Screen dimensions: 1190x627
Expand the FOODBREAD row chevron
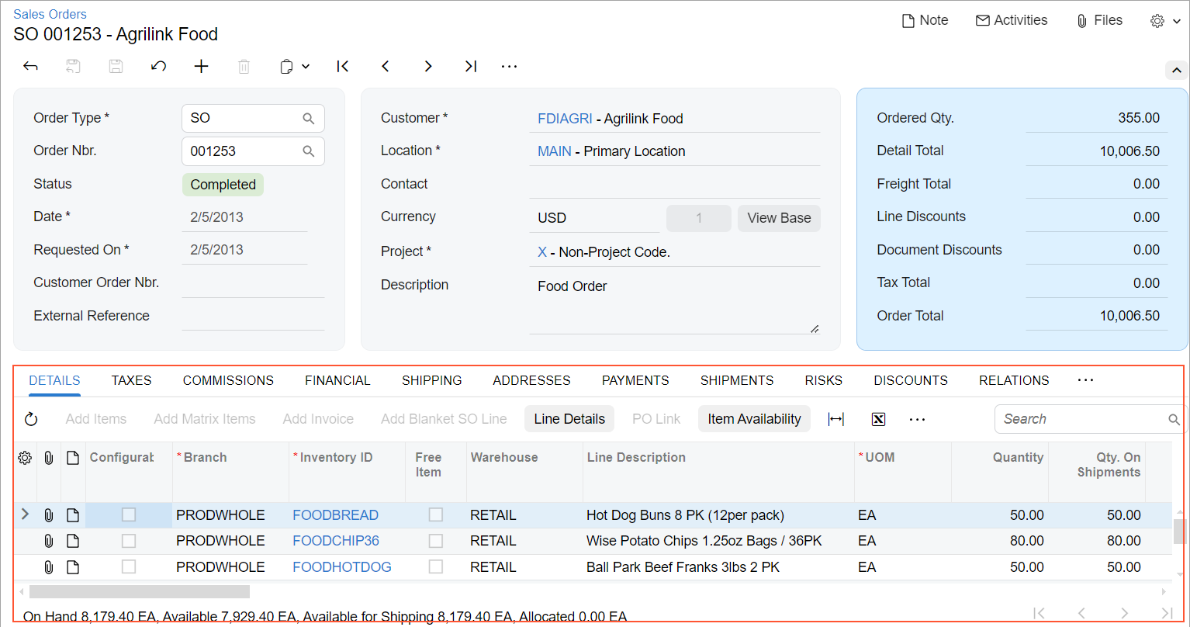pos(25,514)
